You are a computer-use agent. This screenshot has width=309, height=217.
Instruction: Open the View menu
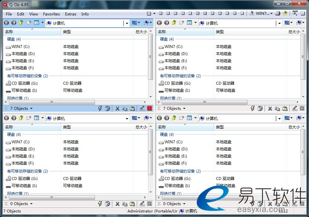tap(33, 14)
